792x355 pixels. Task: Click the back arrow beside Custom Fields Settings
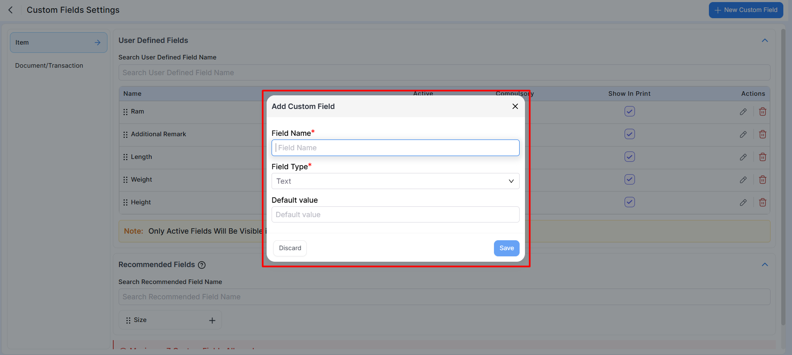pyautogui.click(x=11, y=10)
